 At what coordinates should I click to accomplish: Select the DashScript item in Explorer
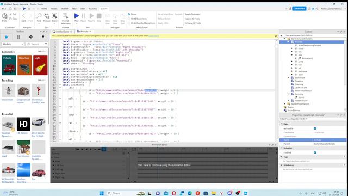pyautogui.click(x=300, y=78)
